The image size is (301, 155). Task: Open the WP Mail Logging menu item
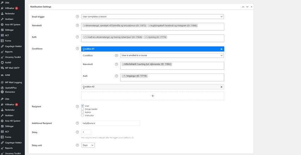tap(13, 82)
